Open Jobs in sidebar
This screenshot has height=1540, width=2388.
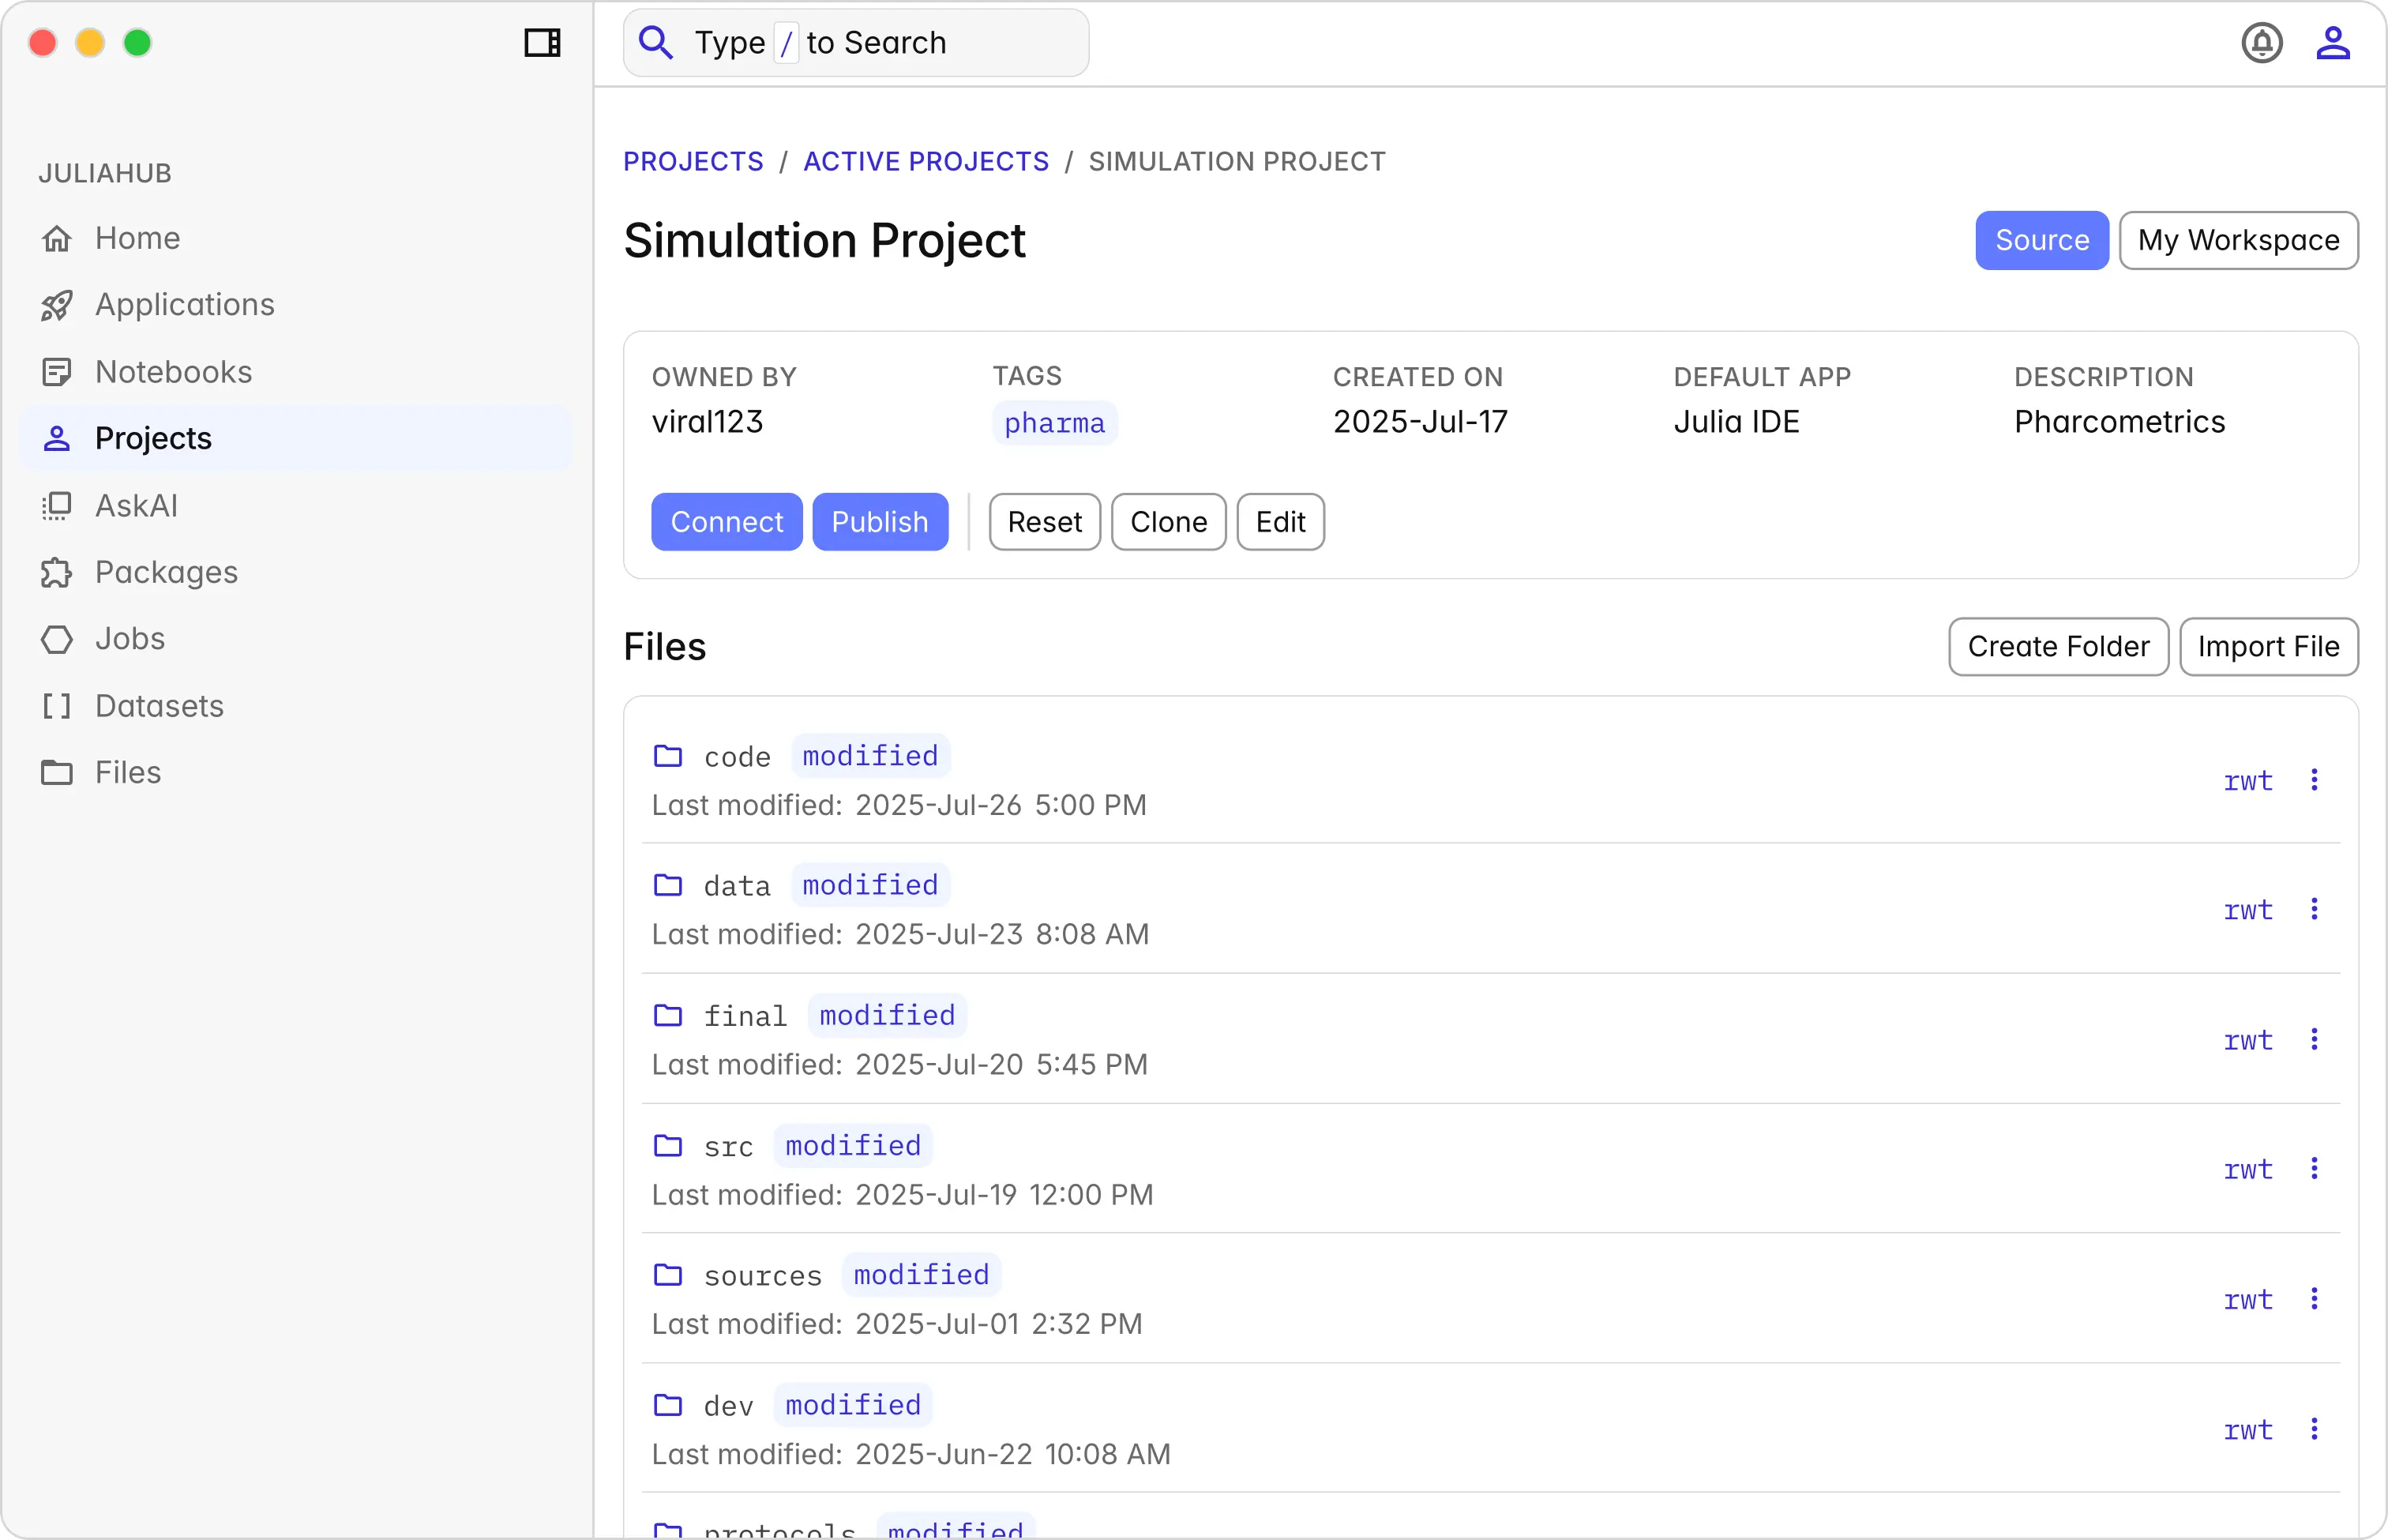[x=296, y=639]
